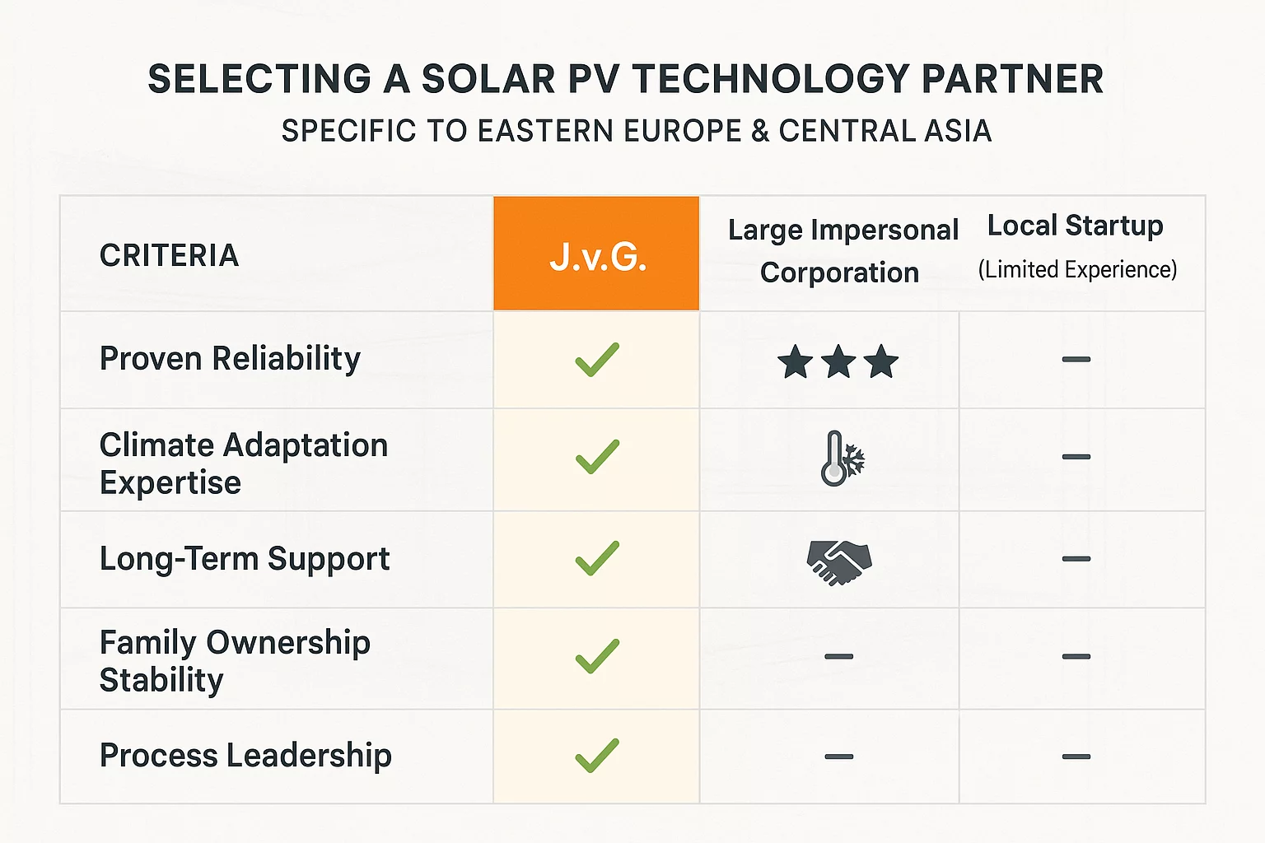
Task: Click the Process Leadership green checkmark
Action: pyautogui.click(x=597, y=756)
